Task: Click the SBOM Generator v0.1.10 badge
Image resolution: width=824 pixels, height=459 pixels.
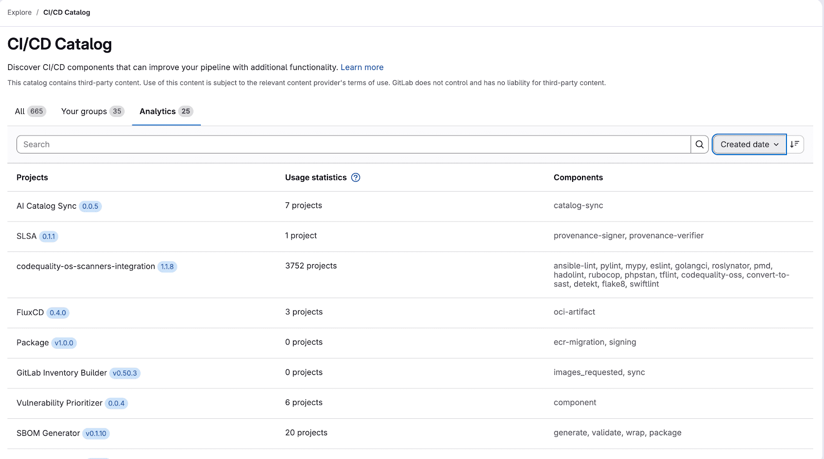Action: tap(96, 434)
